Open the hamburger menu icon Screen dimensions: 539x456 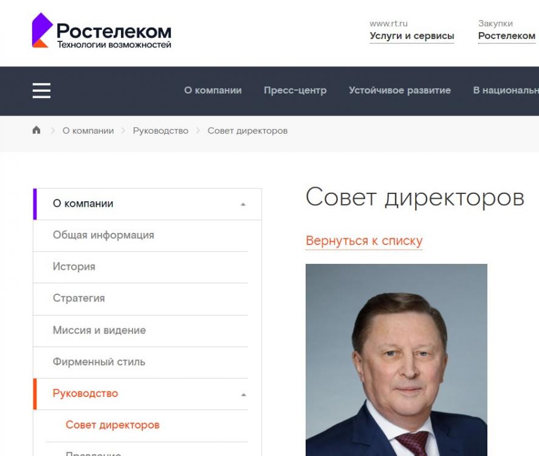tap(41, 91)
